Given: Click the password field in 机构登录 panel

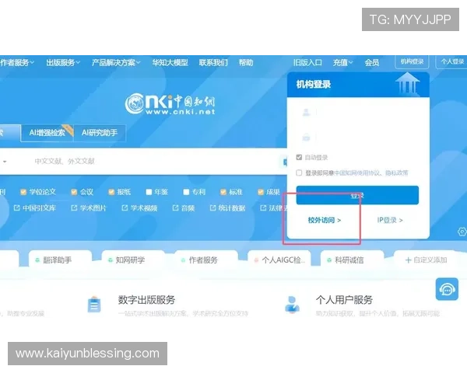Looking at the screenshot, I should 357,138.
